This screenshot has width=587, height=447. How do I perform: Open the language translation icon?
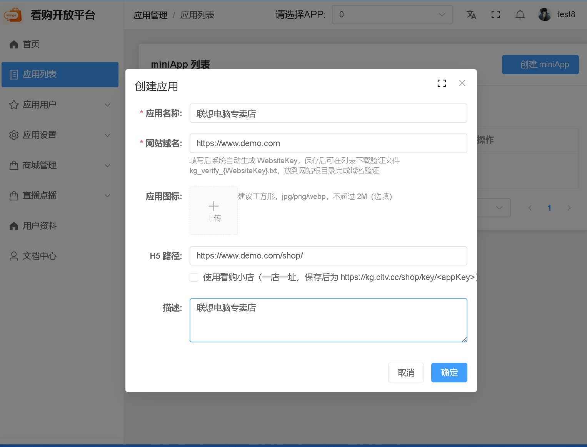pyautogui.click(x=471, y=15)
